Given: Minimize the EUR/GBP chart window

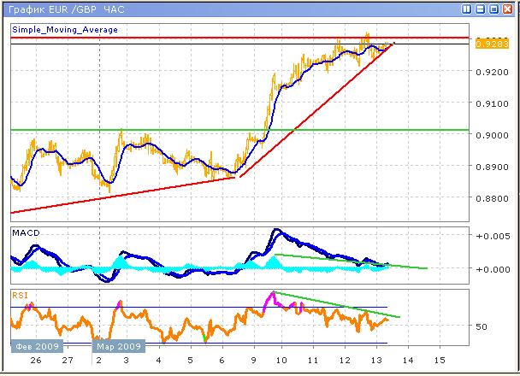Looking at the screenshot, I should pos(481,9).
